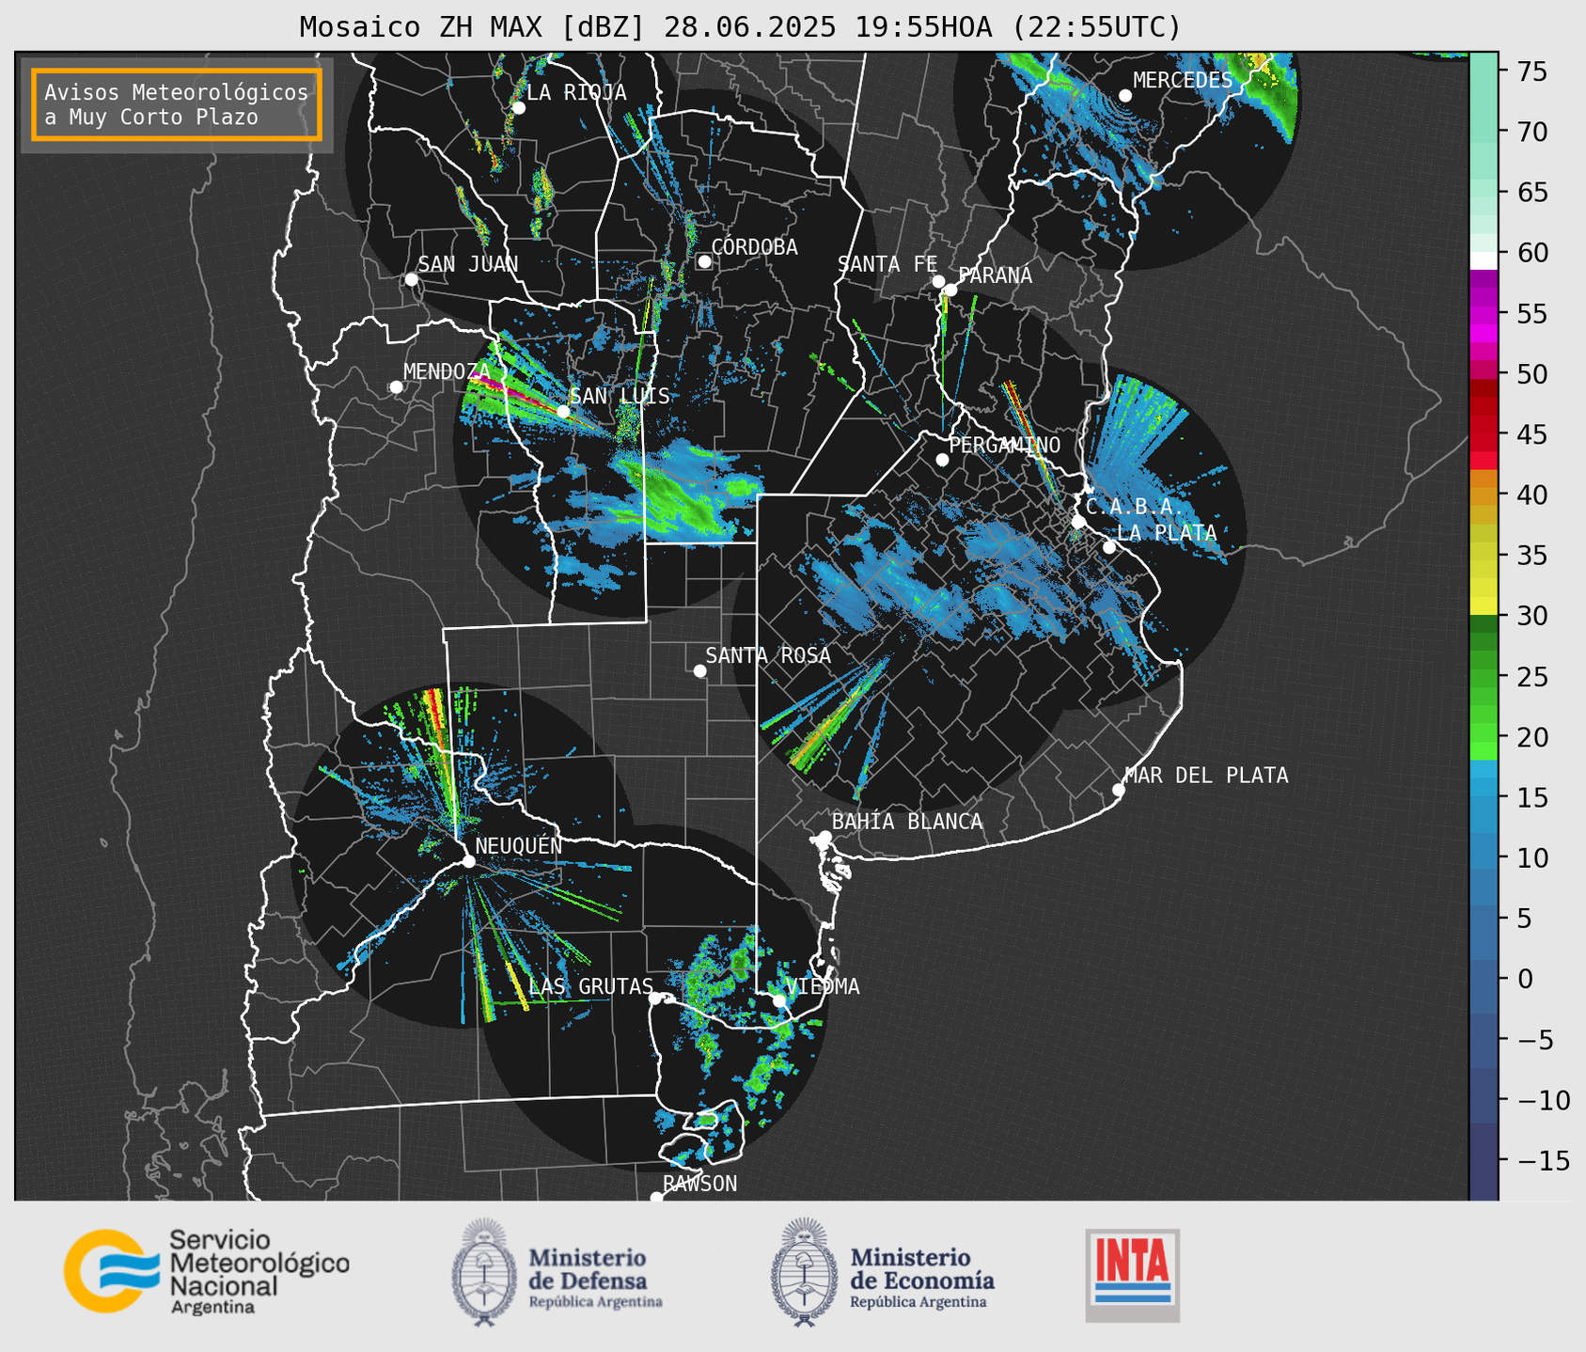
Task: Click the MAR DEL PLATA city label
Action: click(1206, 776)
